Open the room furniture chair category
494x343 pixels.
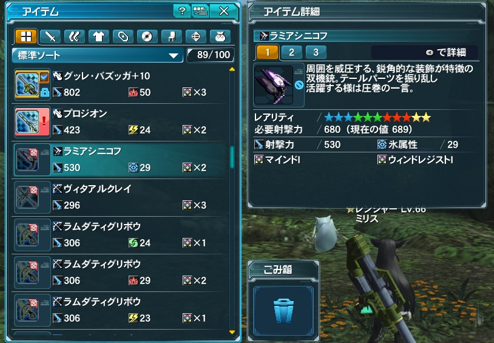(171, 37)
